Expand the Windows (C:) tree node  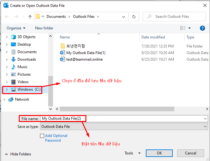pyautogui.click(x=7, y=89)
